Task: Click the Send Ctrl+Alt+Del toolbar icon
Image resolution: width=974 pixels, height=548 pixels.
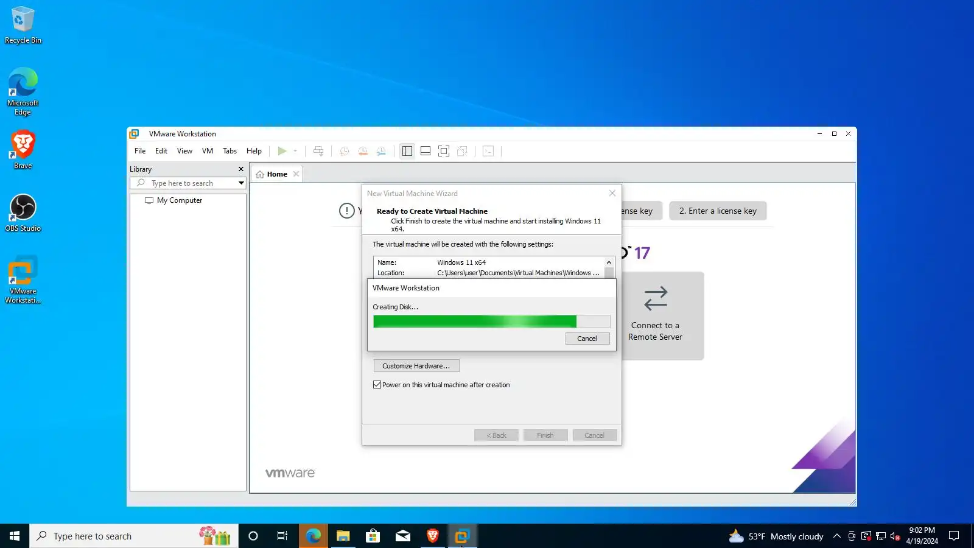Action: (318, 151)
